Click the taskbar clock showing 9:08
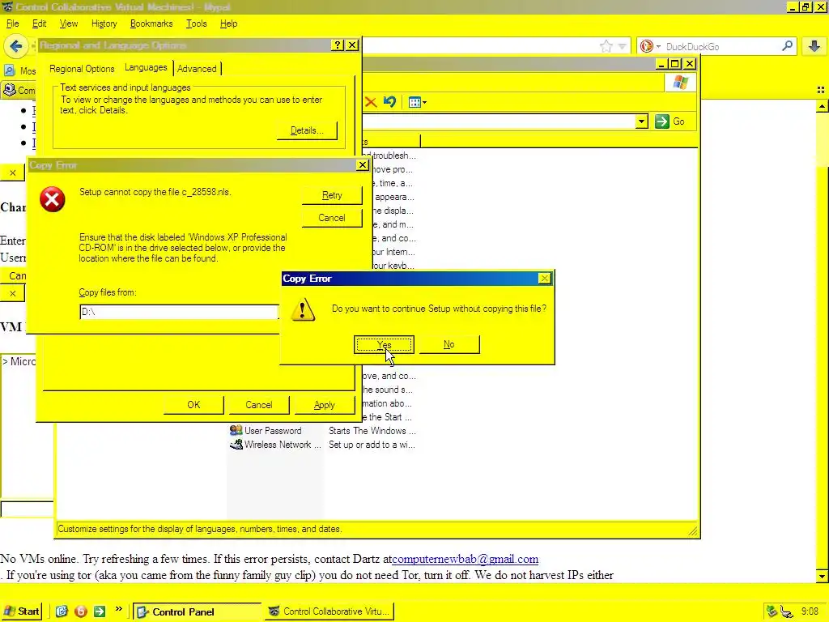Screen dimensions: 829x622 click(810, 611)
